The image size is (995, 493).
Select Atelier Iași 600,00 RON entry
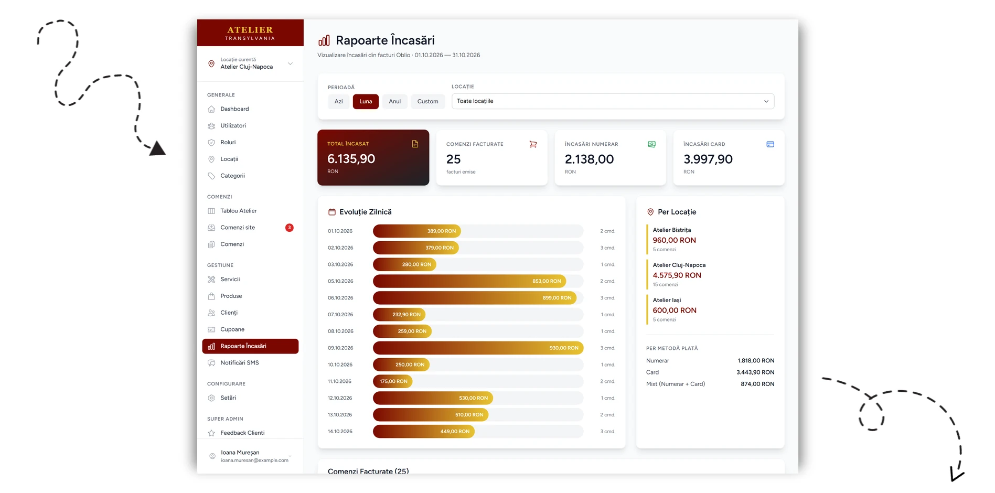710,309
